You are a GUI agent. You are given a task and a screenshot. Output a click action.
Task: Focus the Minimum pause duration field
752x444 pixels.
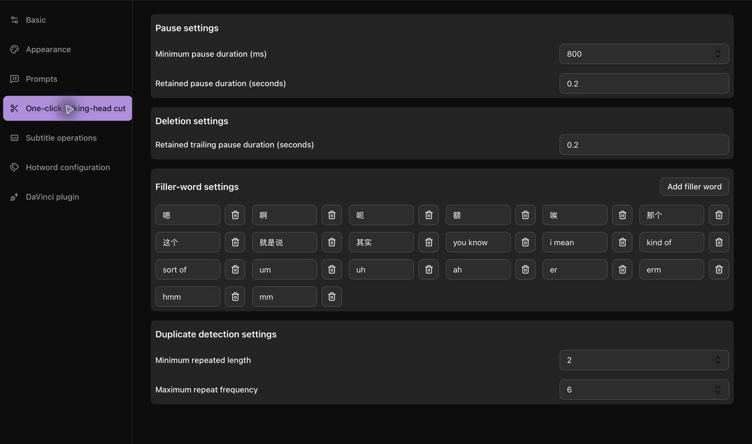644,54
